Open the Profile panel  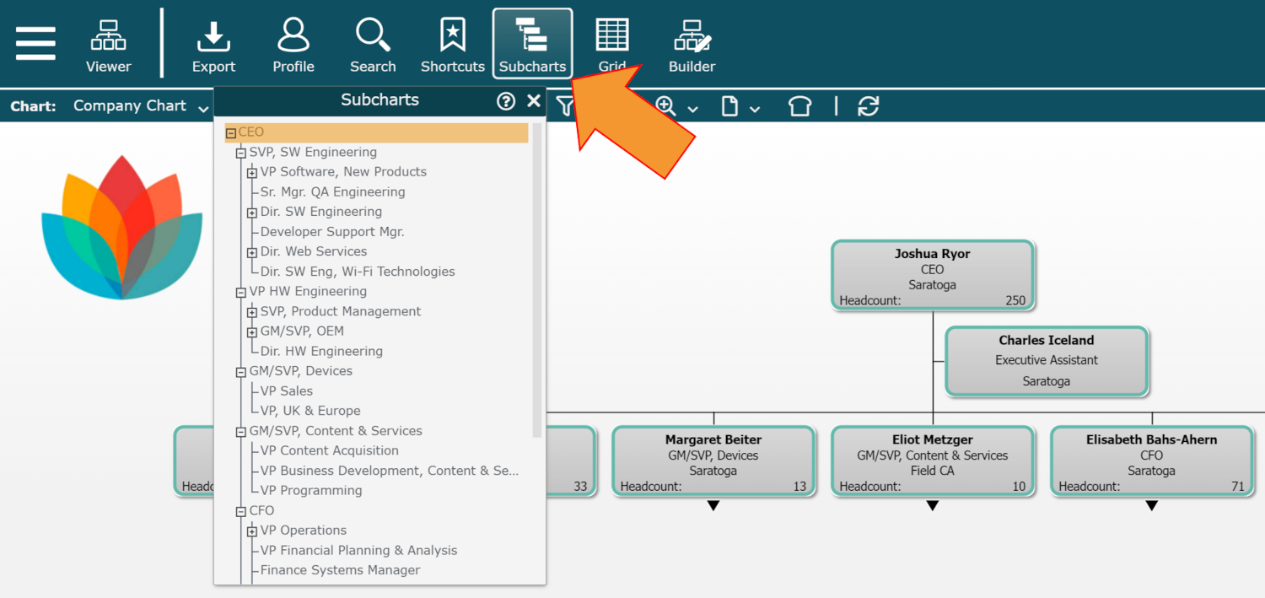tap(293, 45)
